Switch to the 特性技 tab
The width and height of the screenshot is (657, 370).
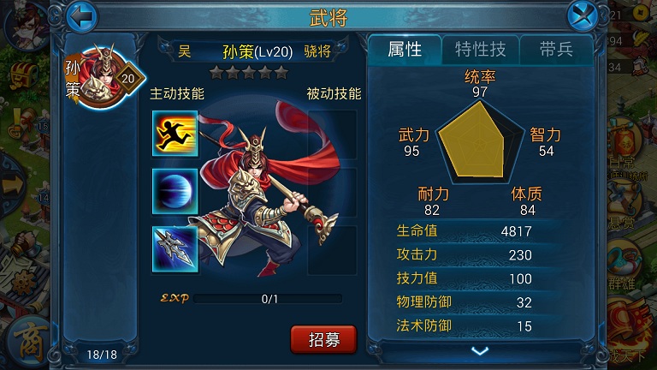click(481, 50)
